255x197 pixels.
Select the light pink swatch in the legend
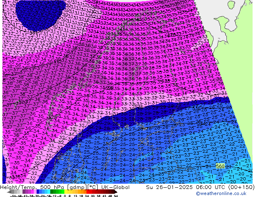[x=35, y=192]
